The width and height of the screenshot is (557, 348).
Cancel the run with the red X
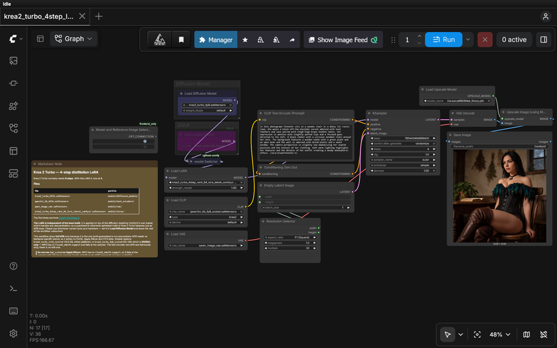tap(485, 40)
